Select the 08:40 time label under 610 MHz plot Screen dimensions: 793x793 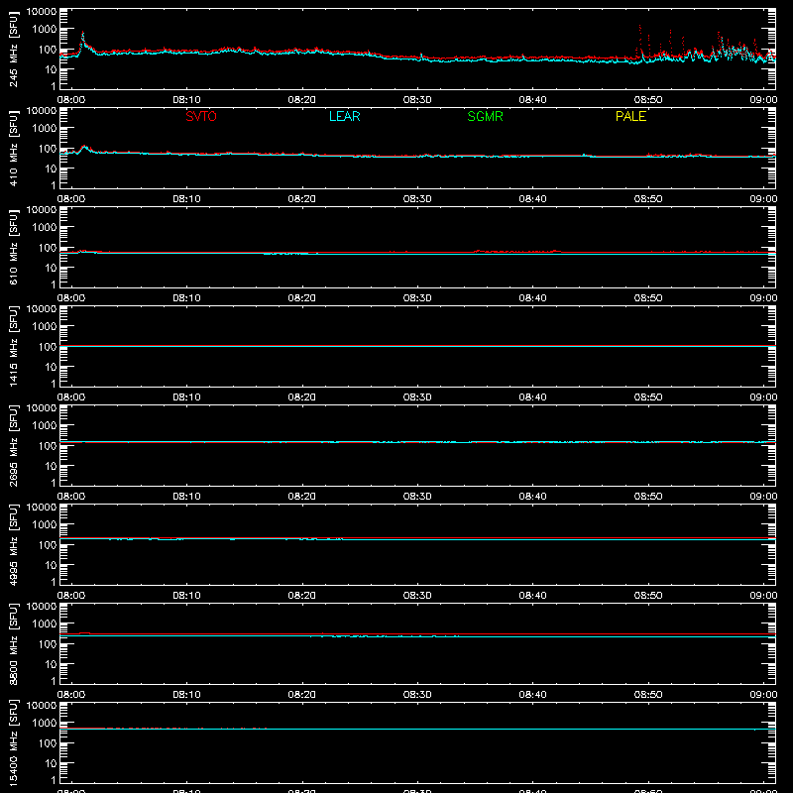point(532,298)
